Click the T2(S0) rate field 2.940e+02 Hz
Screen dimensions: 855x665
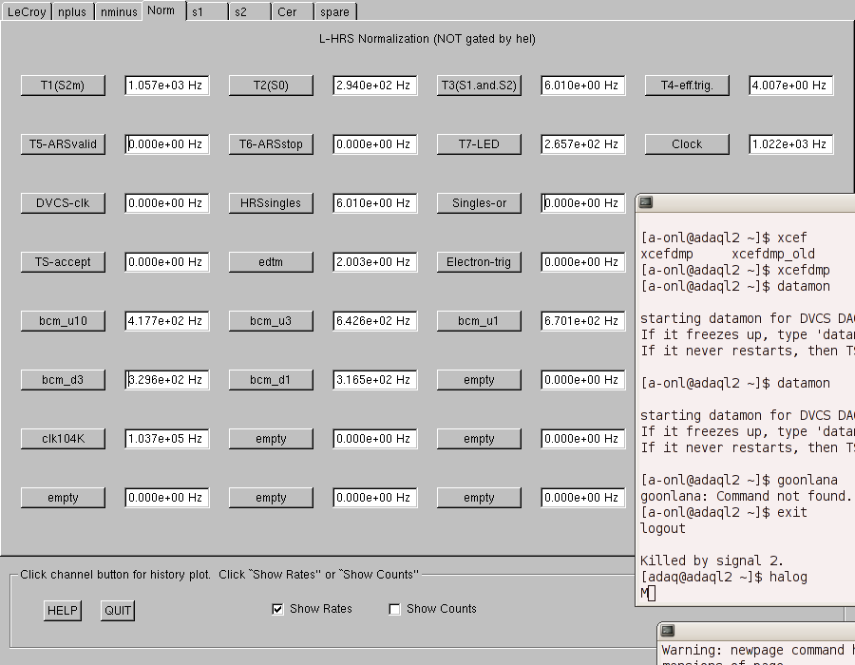tap(375, 85)
